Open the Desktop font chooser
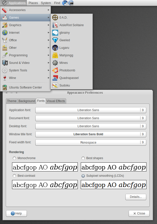The width and height of the screenshot is (157, 224). 91,126
